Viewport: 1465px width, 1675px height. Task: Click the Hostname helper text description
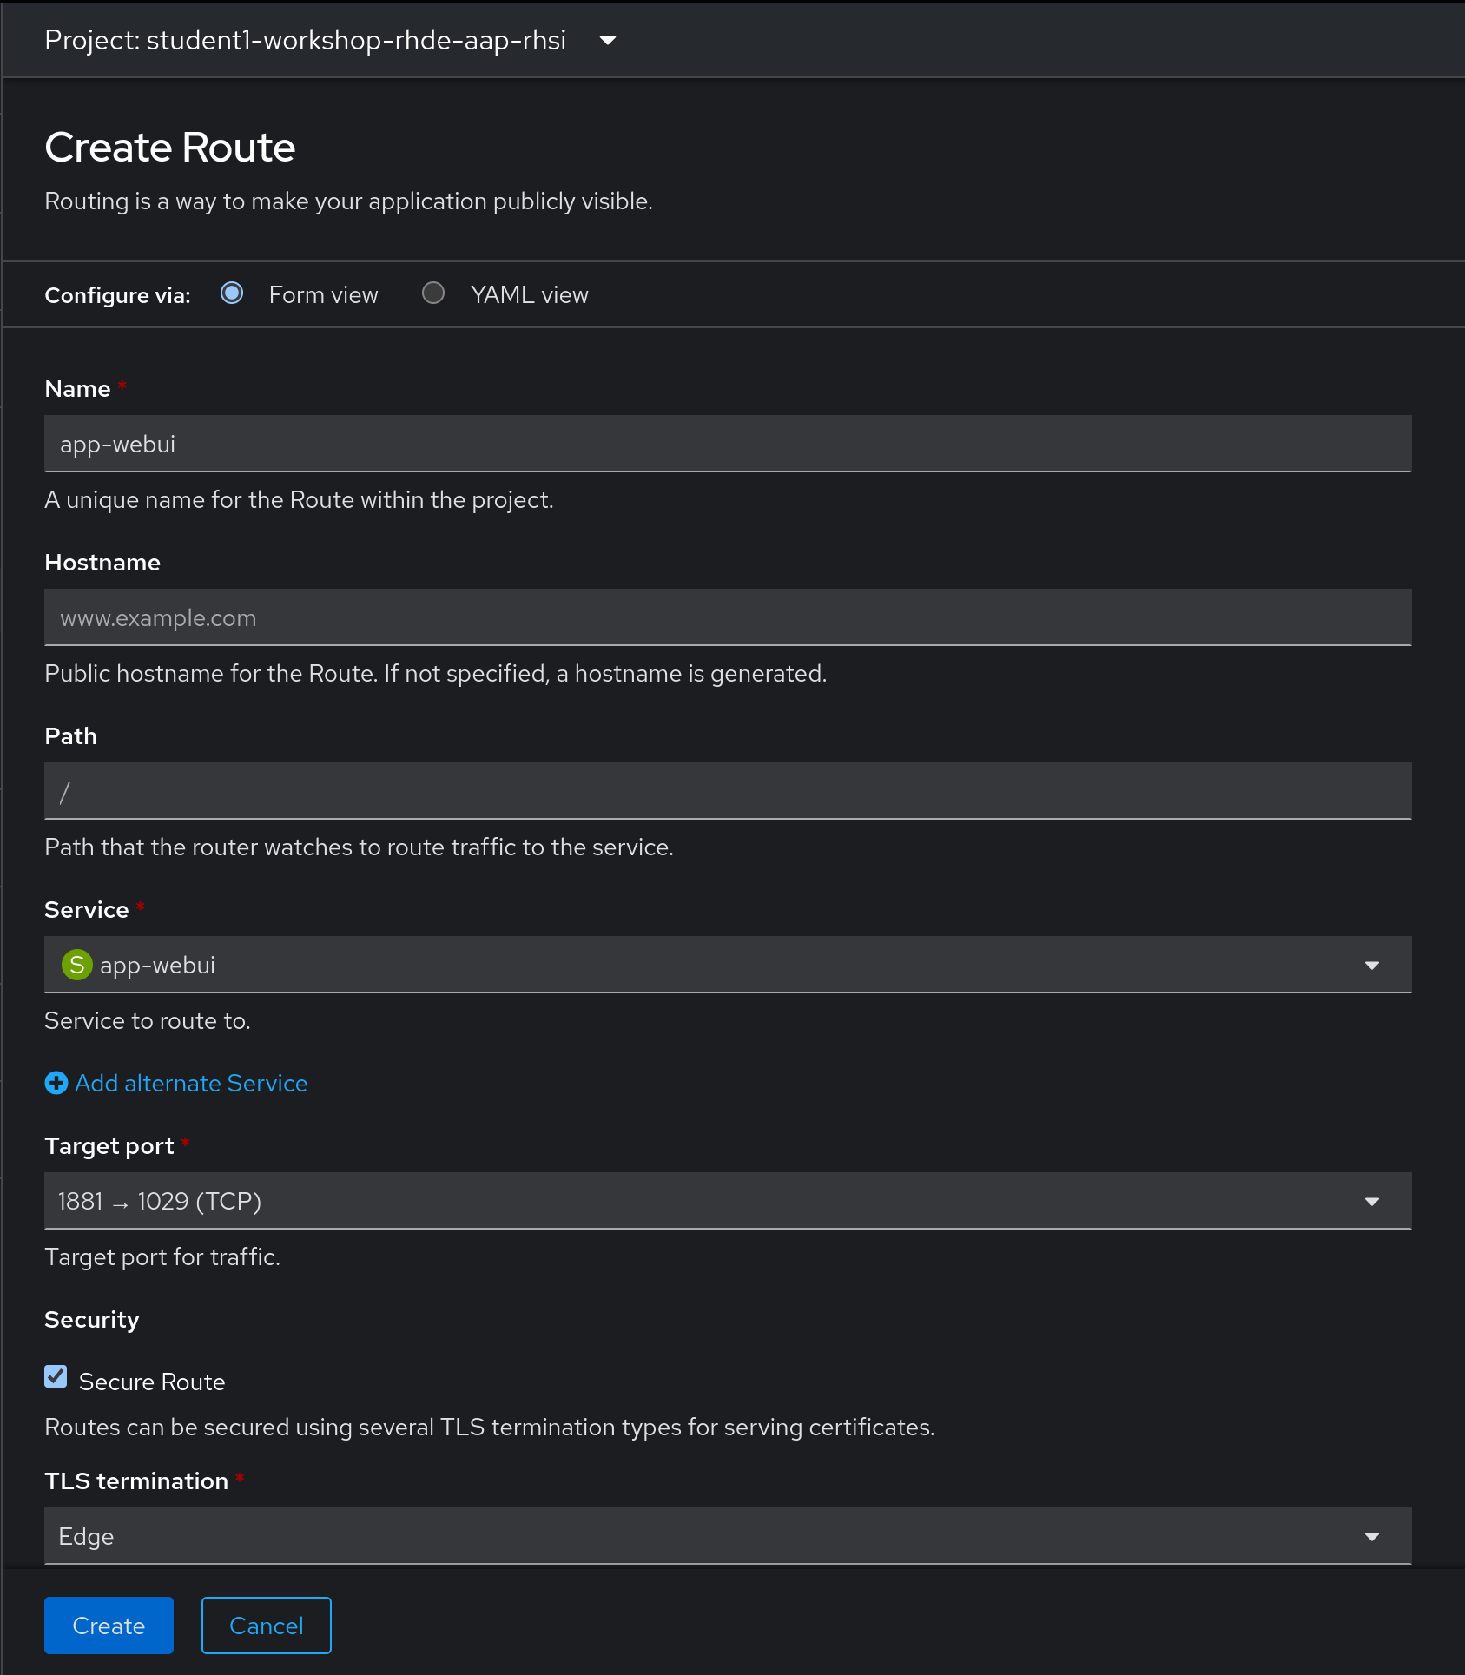436,674
